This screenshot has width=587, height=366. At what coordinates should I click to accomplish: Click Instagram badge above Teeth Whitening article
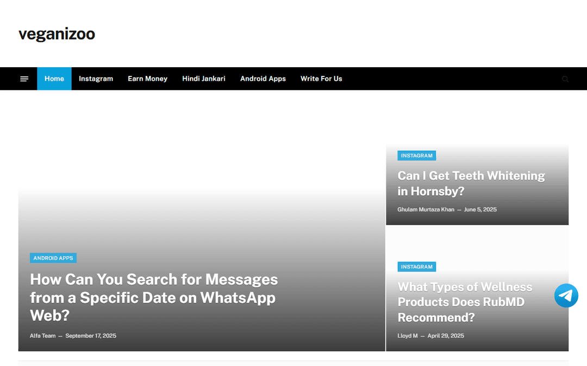coord(417,156)
